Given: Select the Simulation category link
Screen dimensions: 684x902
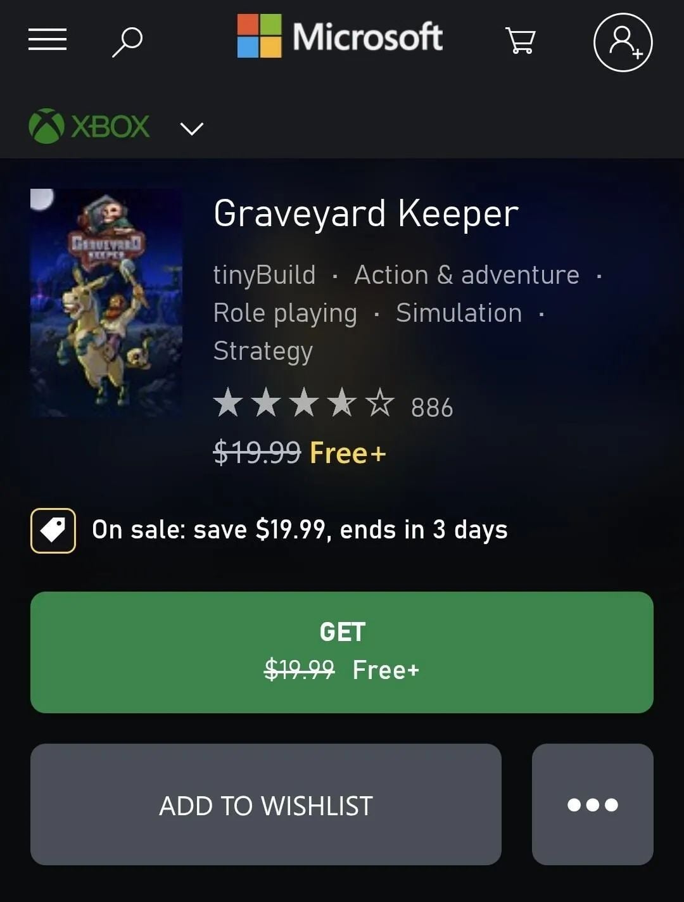Looking at the screenshot, I should point(459,313).
